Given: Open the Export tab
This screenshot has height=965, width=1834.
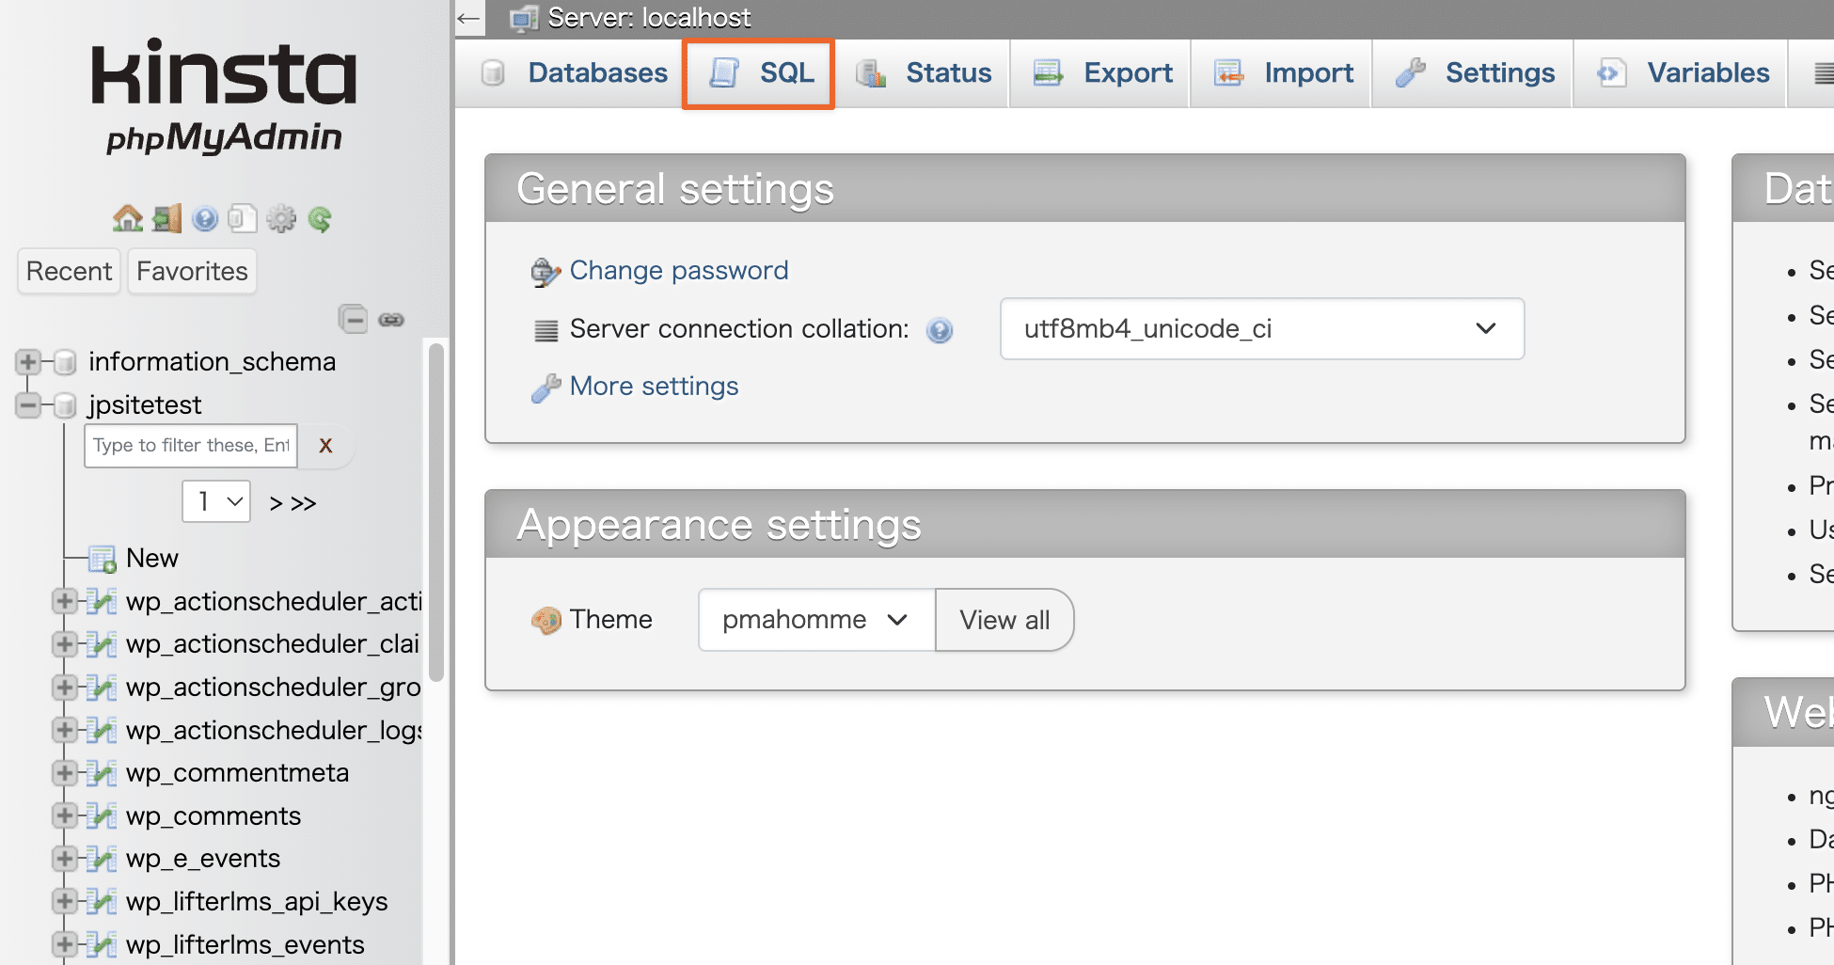Looking at the screenshot, I should [x=1101, y=73].
